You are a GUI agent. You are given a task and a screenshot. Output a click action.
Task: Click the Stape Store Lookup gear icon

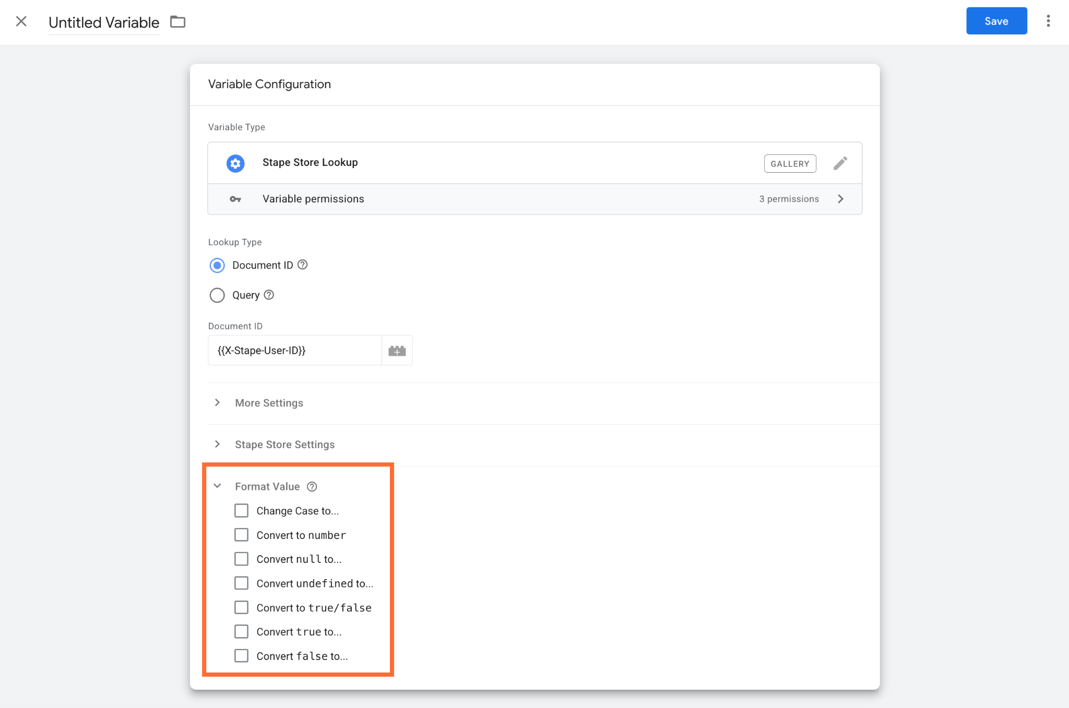click(235, 163)
